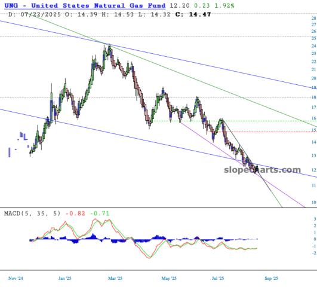Click the green MACD signal value -0.71

point(100,213)
